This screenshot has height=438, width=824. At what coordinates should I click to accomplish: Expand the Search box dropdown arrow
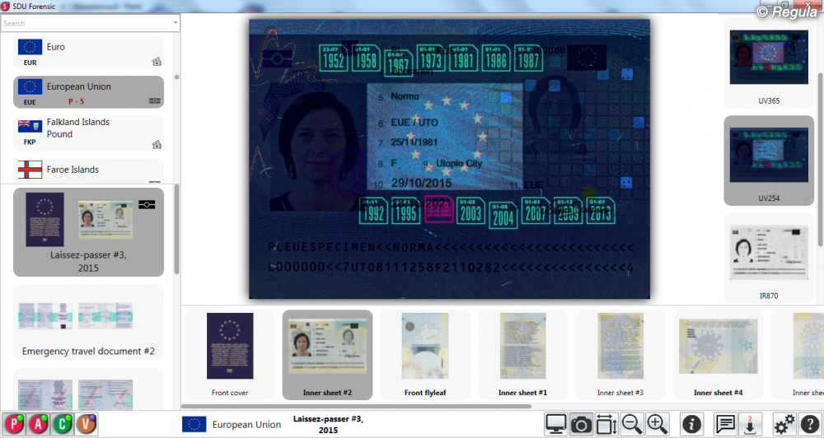click(174, 23)
